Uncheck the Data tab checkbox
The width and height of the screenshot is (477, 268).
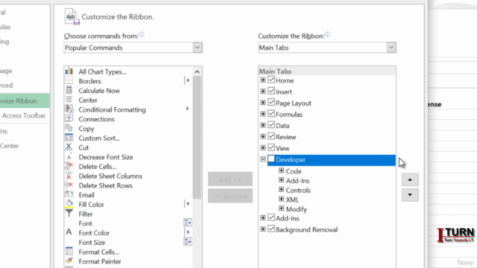click(271, 125)
